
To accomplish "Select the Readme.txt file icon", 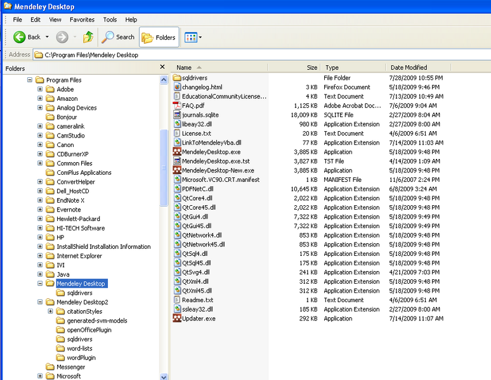I will tap(177, 300).
